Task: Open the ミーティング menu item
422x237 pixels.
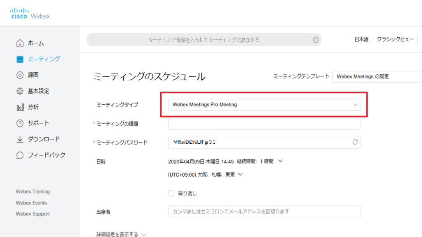Action: point(44,59)
